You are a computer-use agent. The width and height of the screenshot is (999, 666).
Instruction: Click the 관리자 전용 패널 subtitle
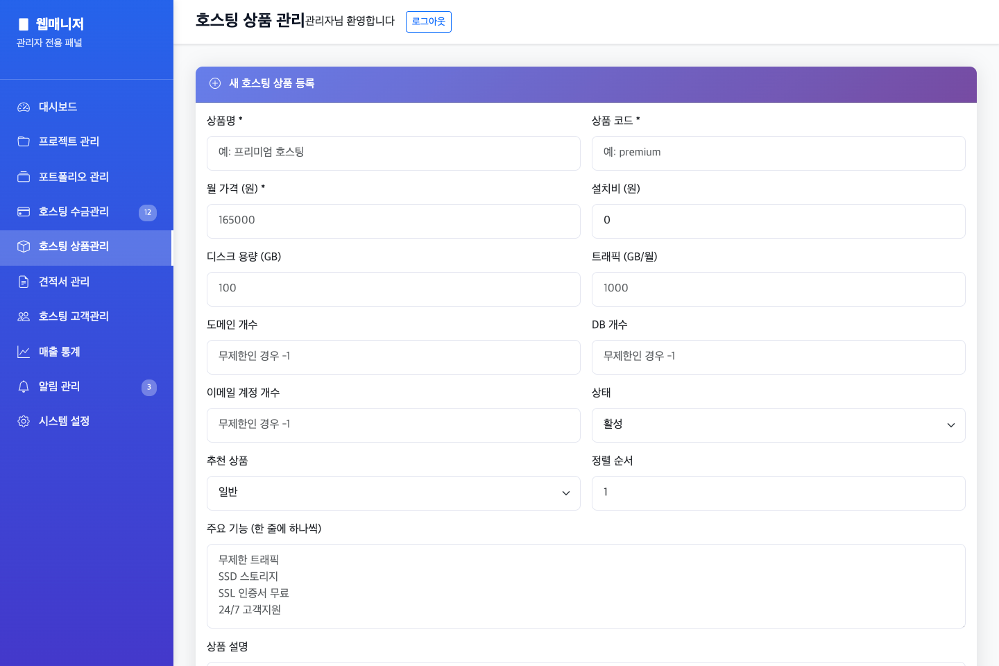[49, 43]
